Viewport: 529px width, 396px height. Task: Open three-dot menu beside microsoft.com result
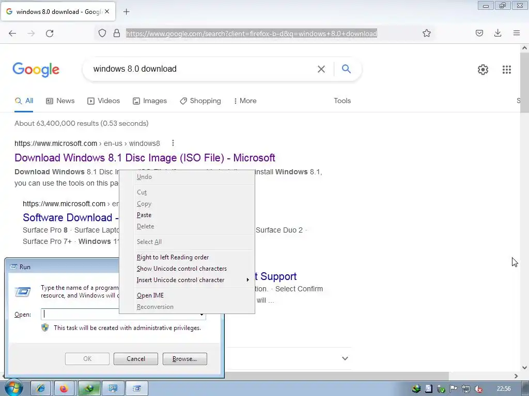173,143
